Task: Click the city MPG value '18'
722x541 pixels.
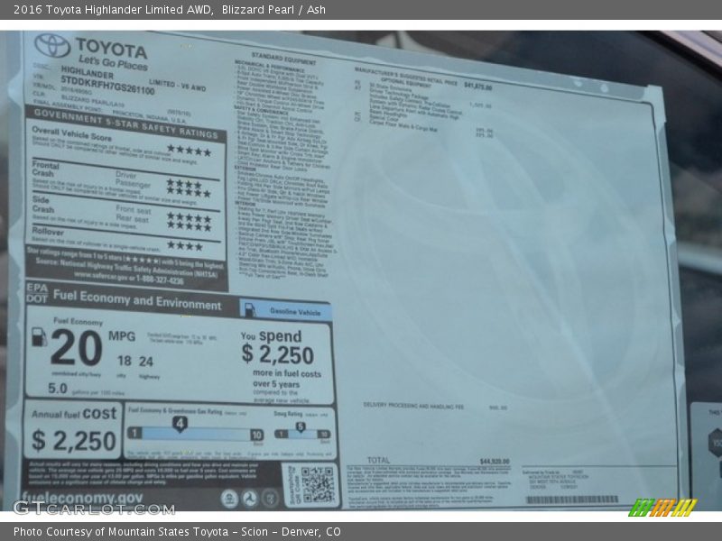Action: pyautogui.click(x=124, y=361)
